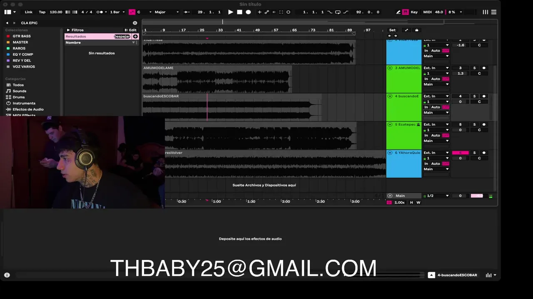
Task: Select the MASTER collection
Action: [20, 42]
